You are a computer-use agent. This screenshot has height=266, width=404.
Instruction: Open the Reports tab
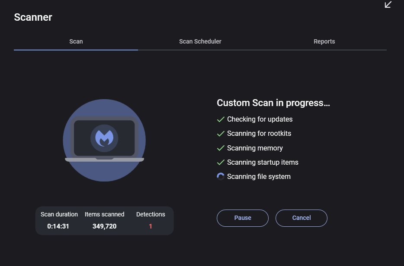pyautogui.click(x=324, y=41)
